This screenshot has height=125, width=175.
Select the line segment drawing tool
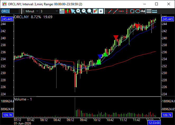[x=110, y=11]
